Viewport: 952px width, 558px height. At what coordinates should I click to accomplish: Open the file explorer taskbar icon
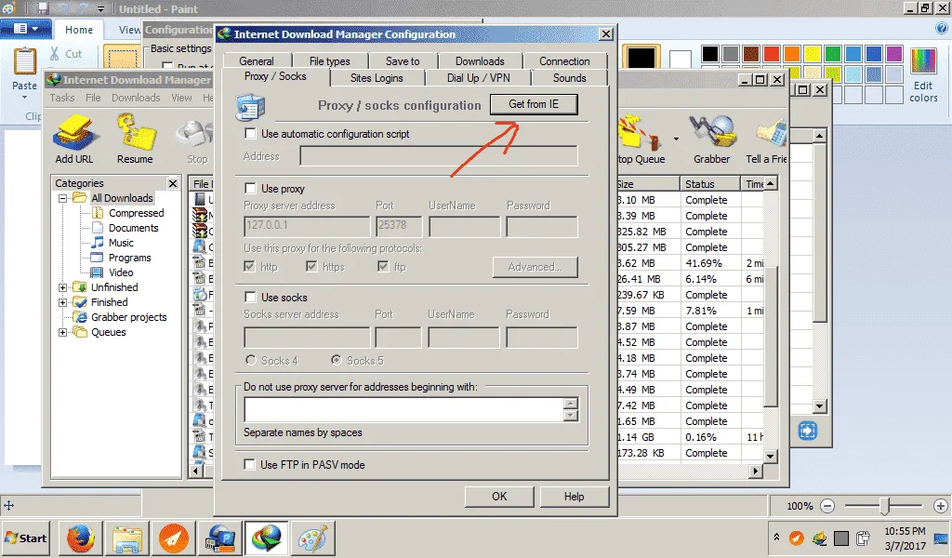(126, 538)
